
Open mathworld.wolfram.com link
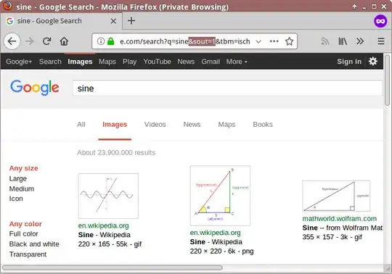pyautogui.click(x=339, y=219)
